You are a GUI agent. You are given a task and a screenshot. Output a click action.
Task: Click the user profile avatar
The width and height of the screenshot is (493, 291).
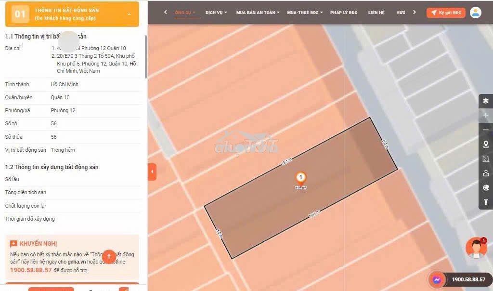[475, 12]
